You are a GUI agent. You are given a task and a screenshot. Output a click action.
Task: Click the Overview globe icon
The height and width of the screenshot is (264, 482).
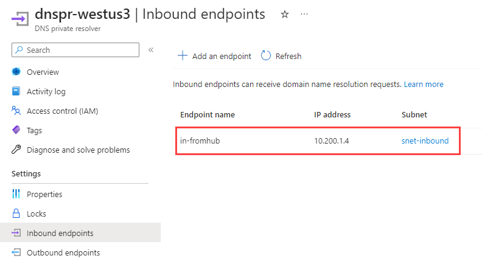pyautogui.click(x=16, y=72)
